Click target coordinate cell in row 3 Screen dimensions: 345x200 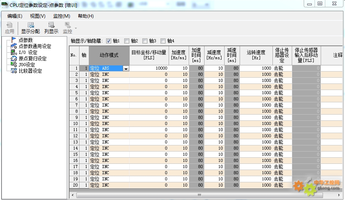[149, 80]
